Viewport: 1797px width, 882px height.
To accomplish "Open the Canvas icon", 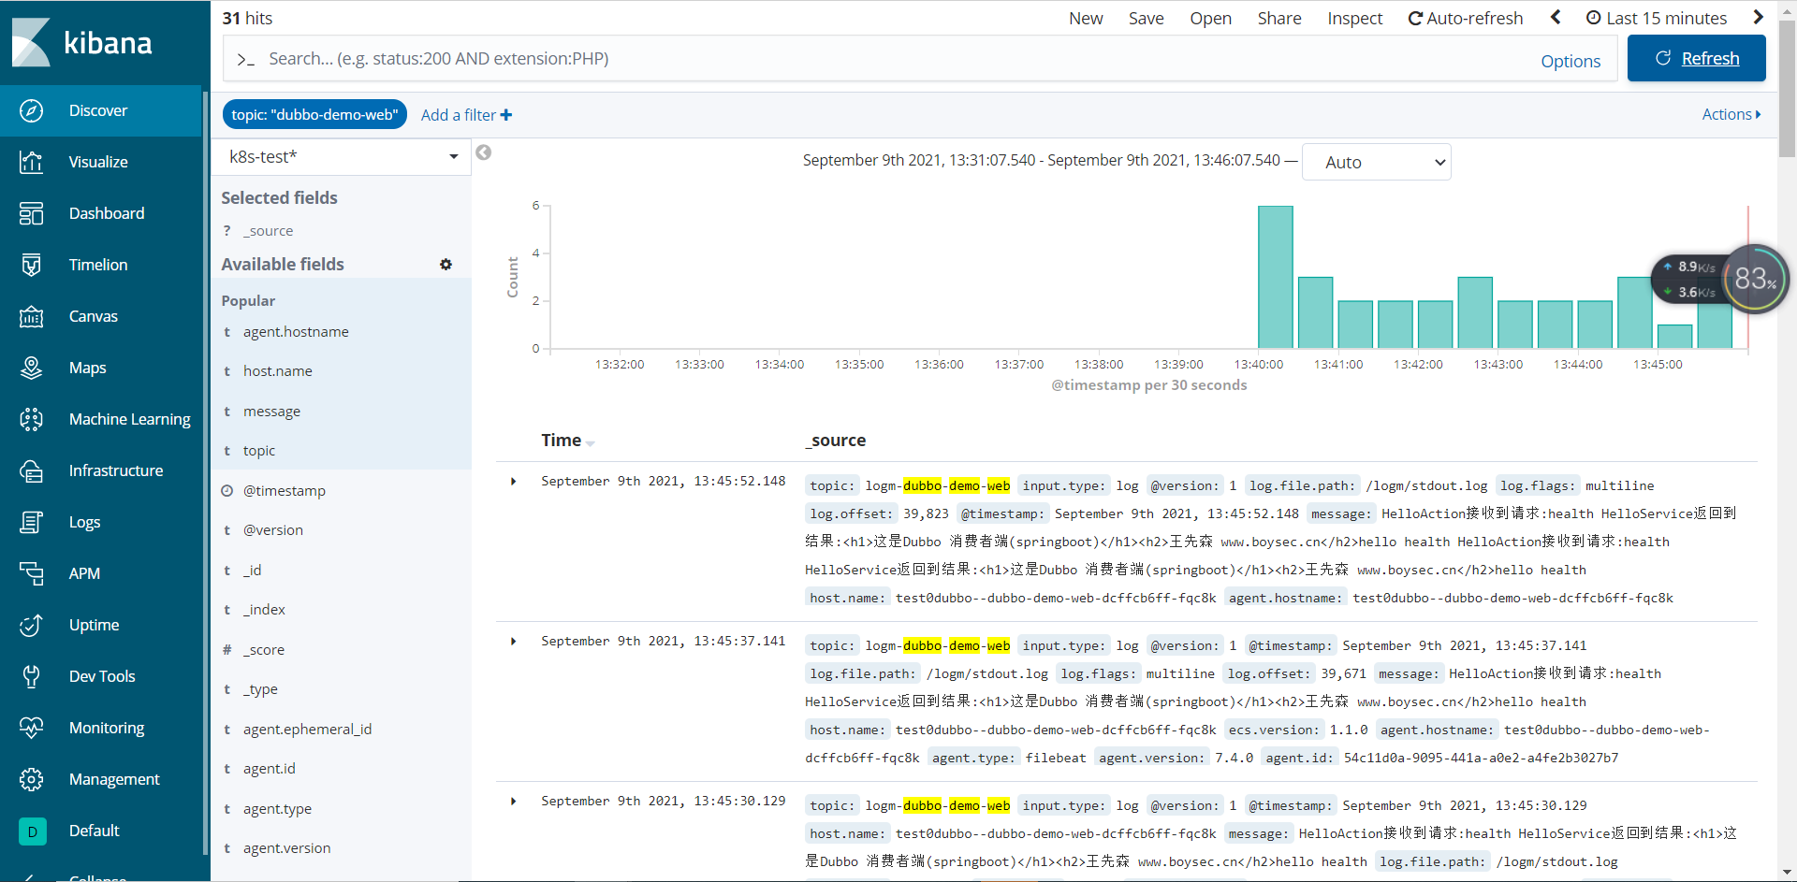I will click(x=31, y=316).
